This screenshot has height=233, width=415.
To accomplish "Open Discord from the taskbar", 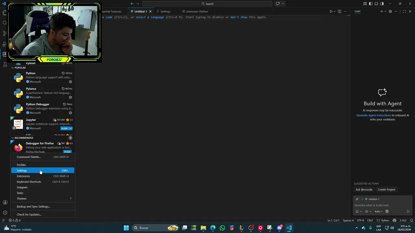I will (279, 228).
